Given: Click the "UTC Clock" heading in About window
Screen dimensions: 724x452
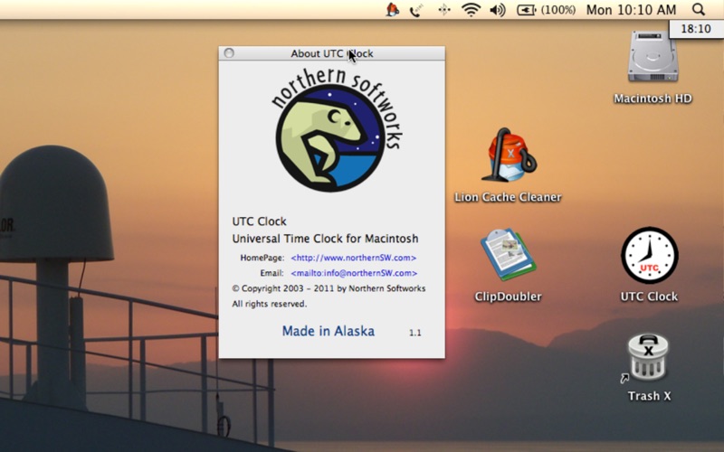Looking at the screenshot, I should pyautogui.click(x=259, y=221).
